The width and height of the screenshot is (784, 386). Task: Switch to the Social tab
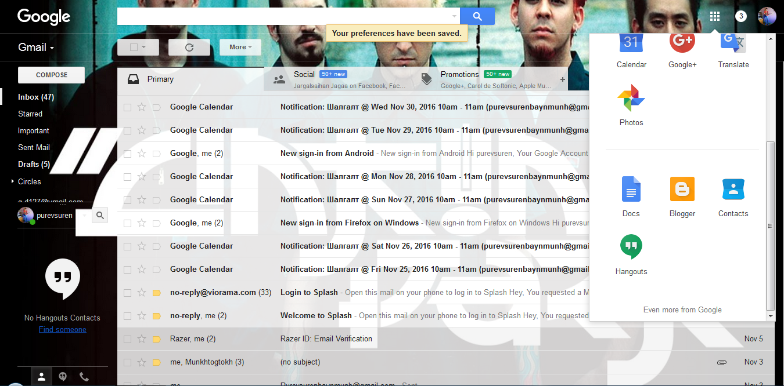coord(337,79)
